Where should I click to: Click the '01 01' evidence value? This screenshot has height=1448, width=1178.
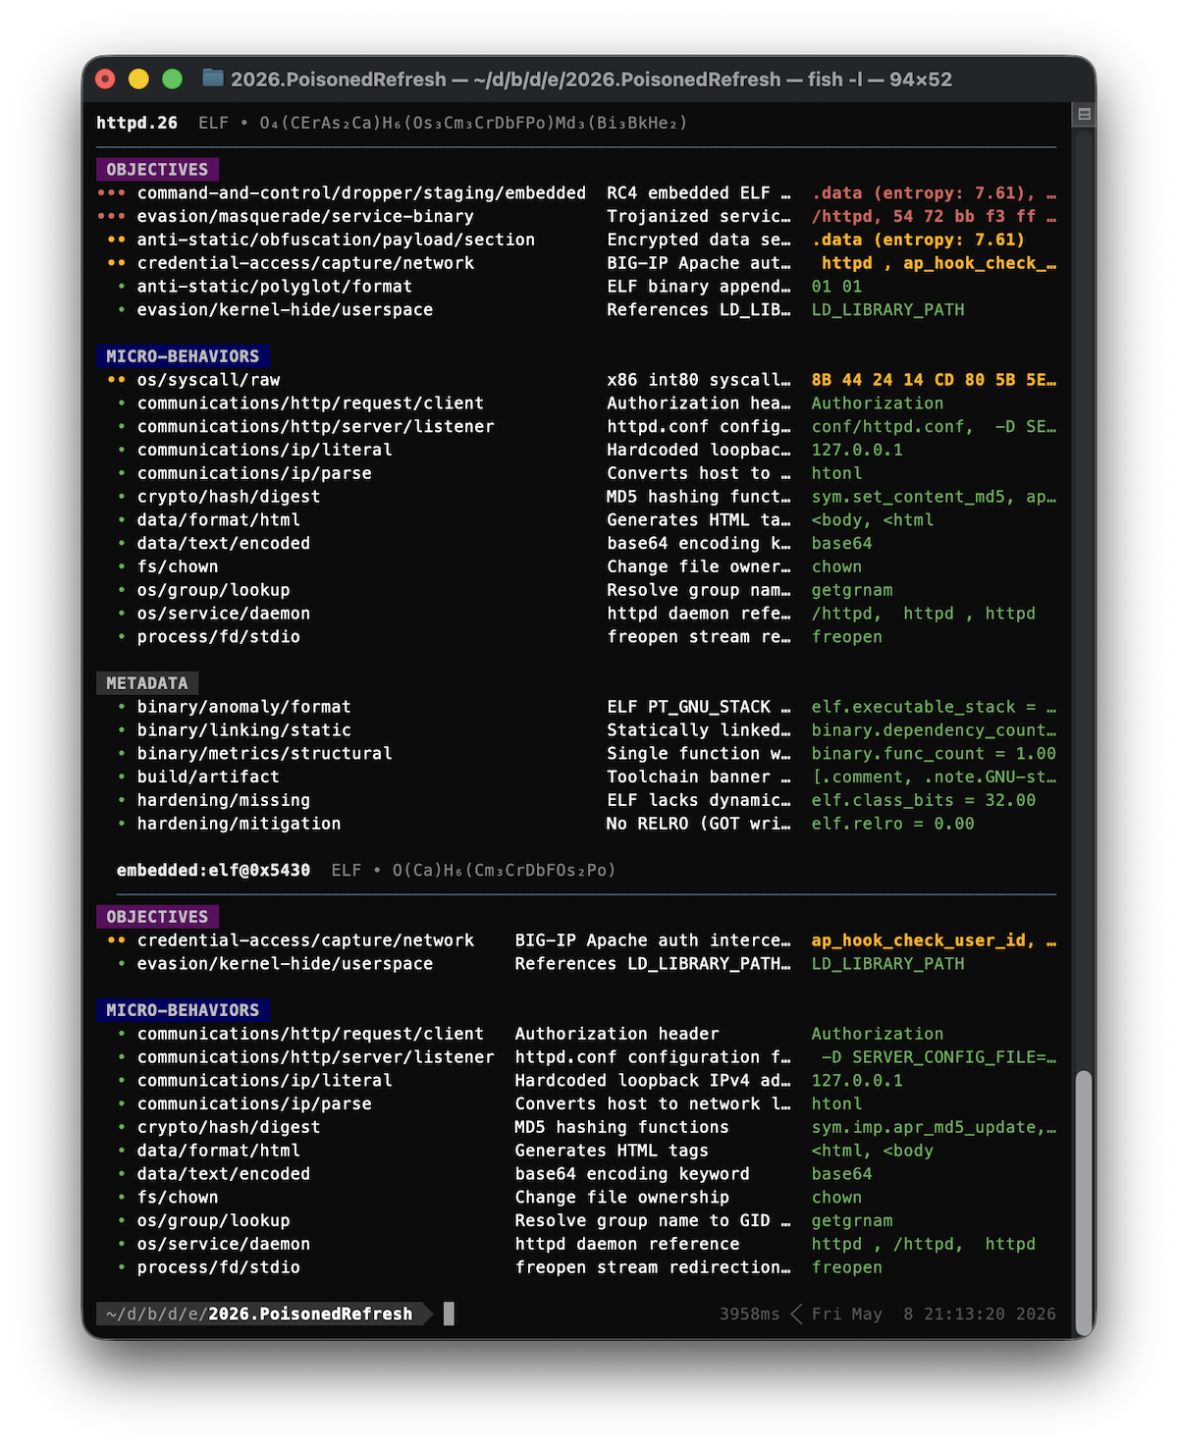836,287
